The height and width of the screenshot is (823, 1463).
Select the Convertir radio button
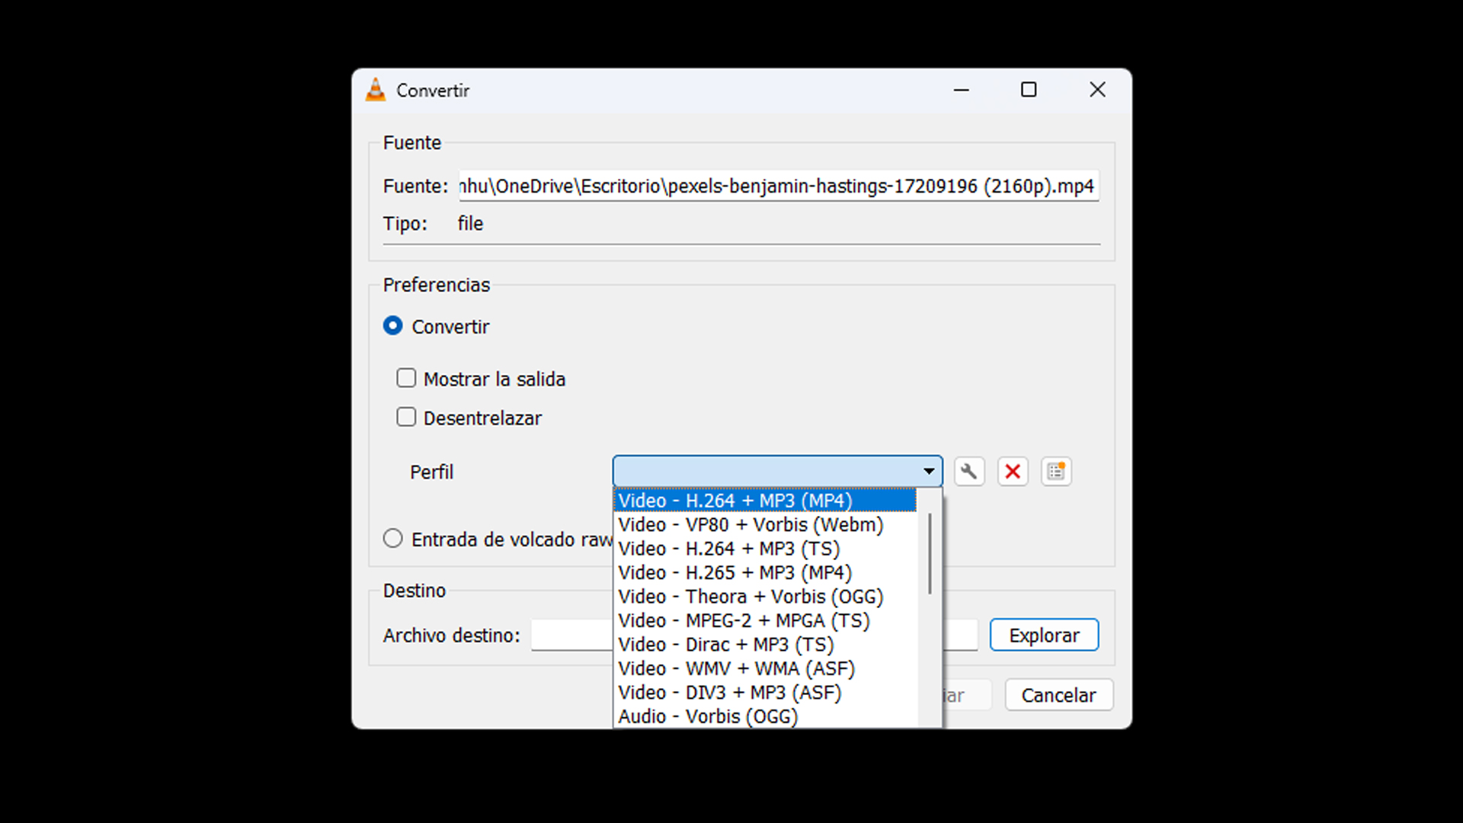point(393,326)
